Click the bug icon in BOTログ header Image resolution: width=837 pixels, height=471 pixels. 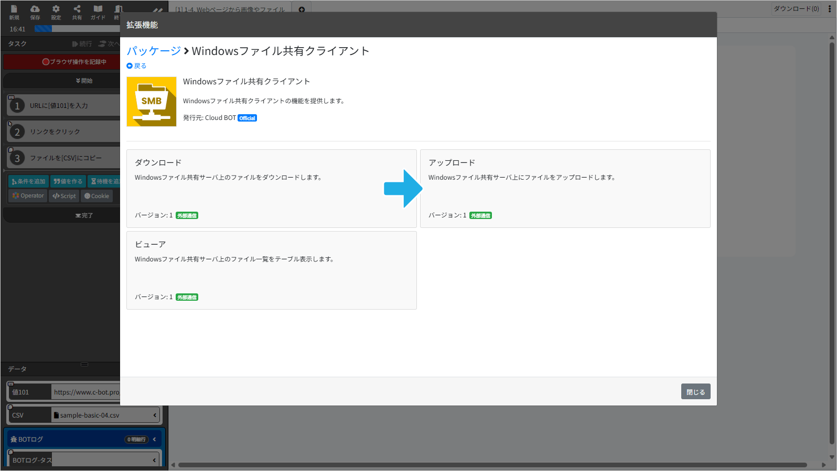click(x=14, y=440)
